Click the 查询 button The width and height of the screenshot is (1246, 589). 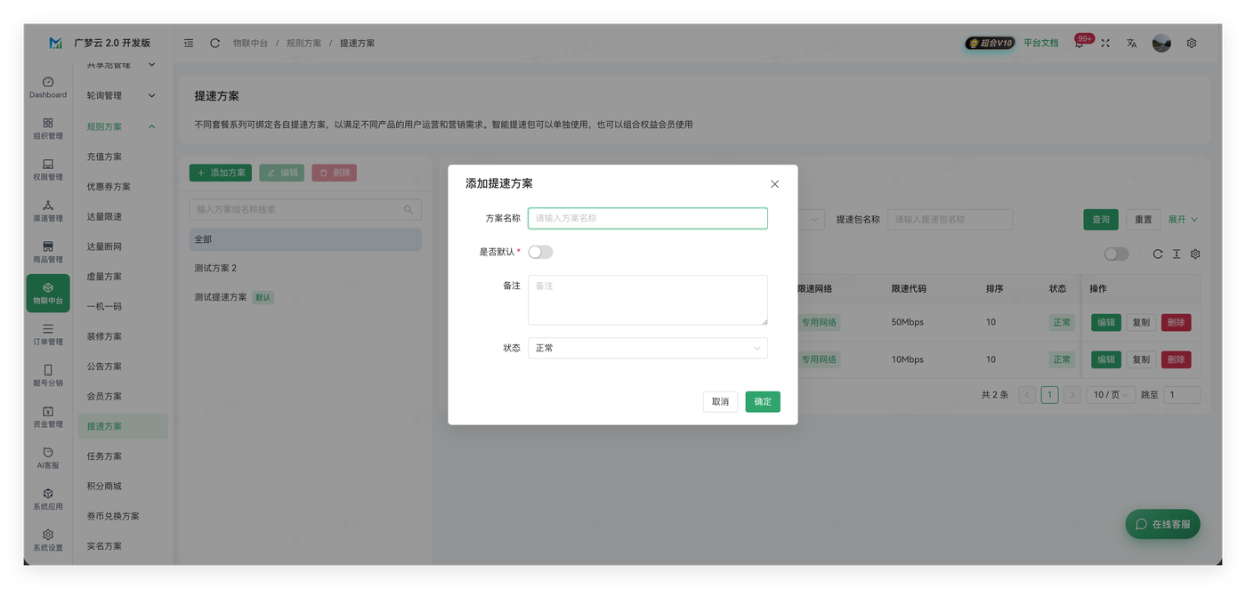1101,219
